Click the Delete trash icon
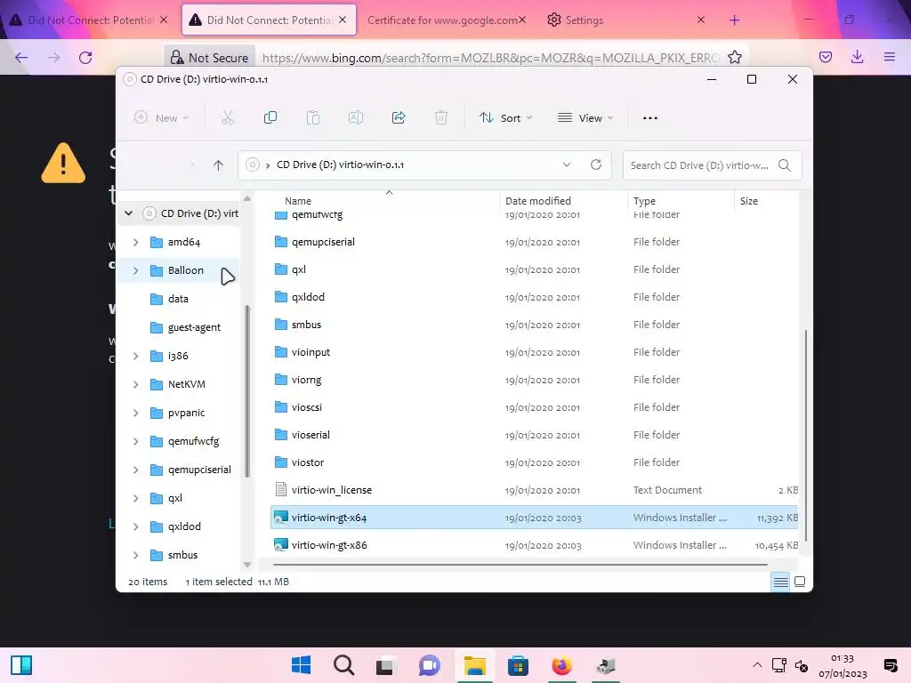The height and width of the screenshot is (683, 911). coord(441,118)
